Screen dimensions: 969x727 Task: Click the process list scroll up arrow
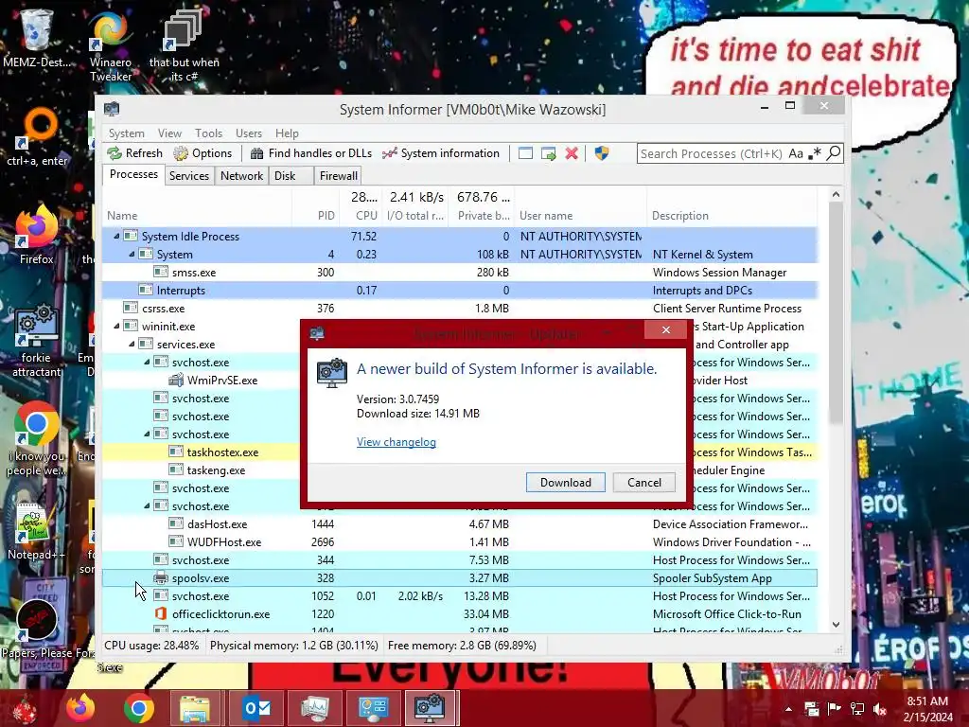pyautogui.click(x=836, y=194)
